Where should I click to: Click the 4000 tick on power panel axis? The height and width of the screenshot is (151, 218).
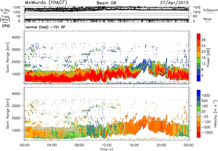(16, 37)
